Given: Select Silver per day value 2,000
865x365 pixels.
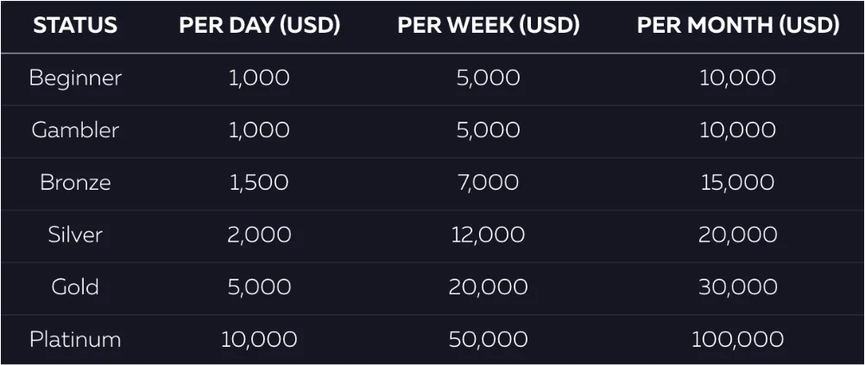Looking at the screenshot, I should pyautogui.click(x=259, y=235).
